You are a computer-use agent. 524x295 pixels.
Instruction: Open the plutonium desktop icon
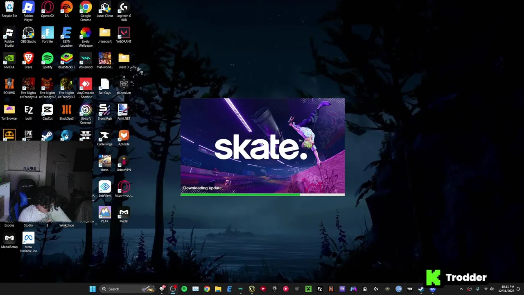[124, 86]
